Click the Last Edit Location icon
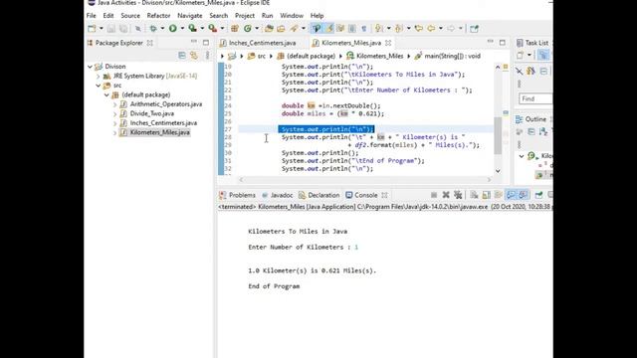 [x=418, y=29]
